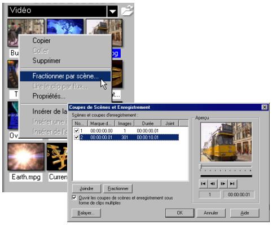272x225 pixels.
Task: Select the top-left street scene thumbnail
Action: click(26, 27)
